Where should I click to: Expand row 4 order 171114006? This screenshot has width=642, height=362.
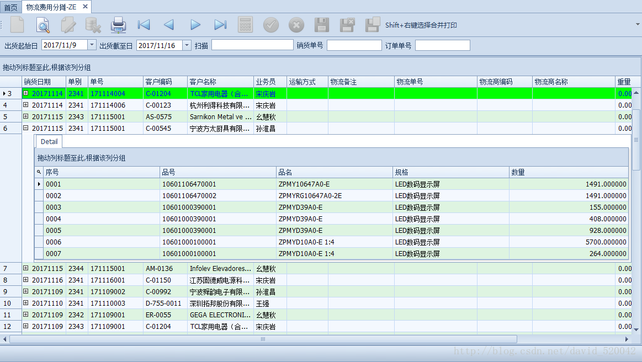point(26,105)
